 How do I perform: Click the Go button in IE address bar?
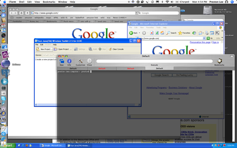pyautogui.click(x=210, y=38)
